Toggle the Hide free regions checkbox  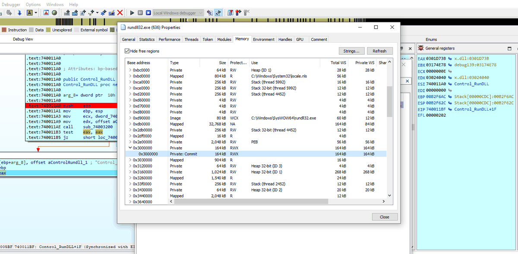pyautogui.click(x=127, y=51)
